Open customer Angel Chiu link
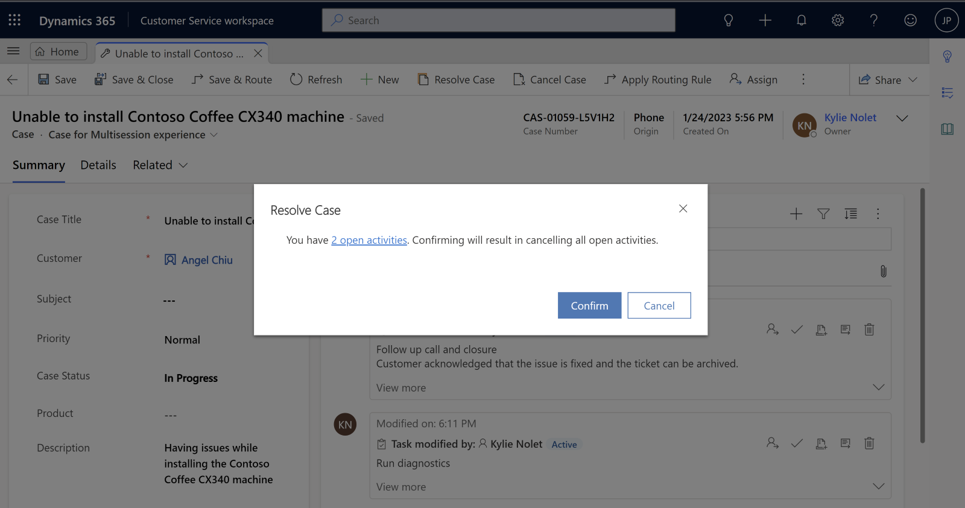 207,260
